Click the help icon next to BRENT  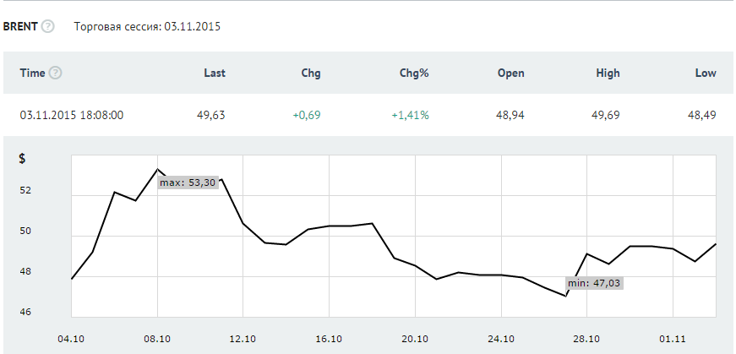pyautogui.click(x=47, y=26)
